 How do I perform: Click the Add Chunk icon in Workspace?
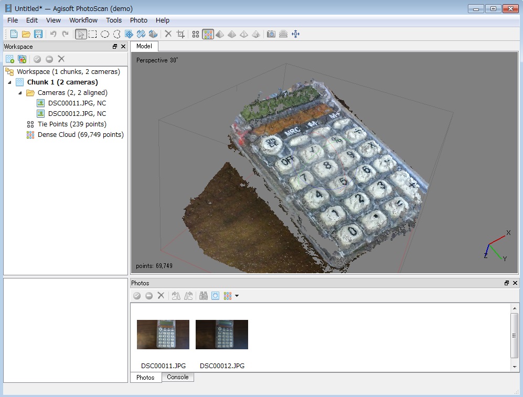point(9,59)
